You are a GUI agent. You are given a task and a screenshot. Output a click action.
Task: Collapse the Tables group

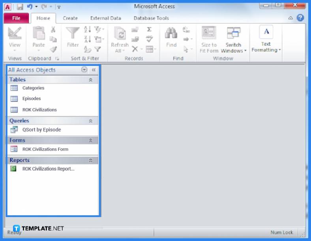(x=90, y=80)
